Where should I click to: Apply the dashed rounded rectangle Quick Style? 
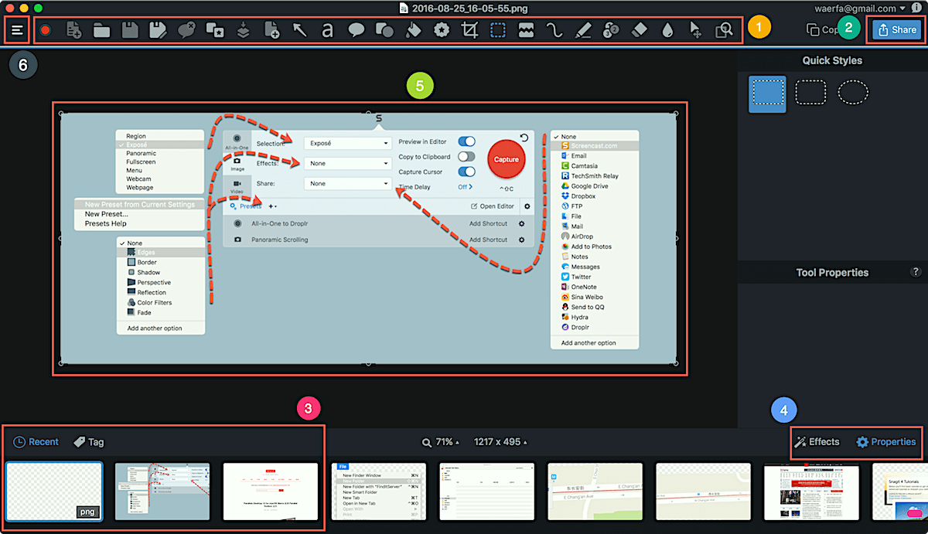pos(811,93)
